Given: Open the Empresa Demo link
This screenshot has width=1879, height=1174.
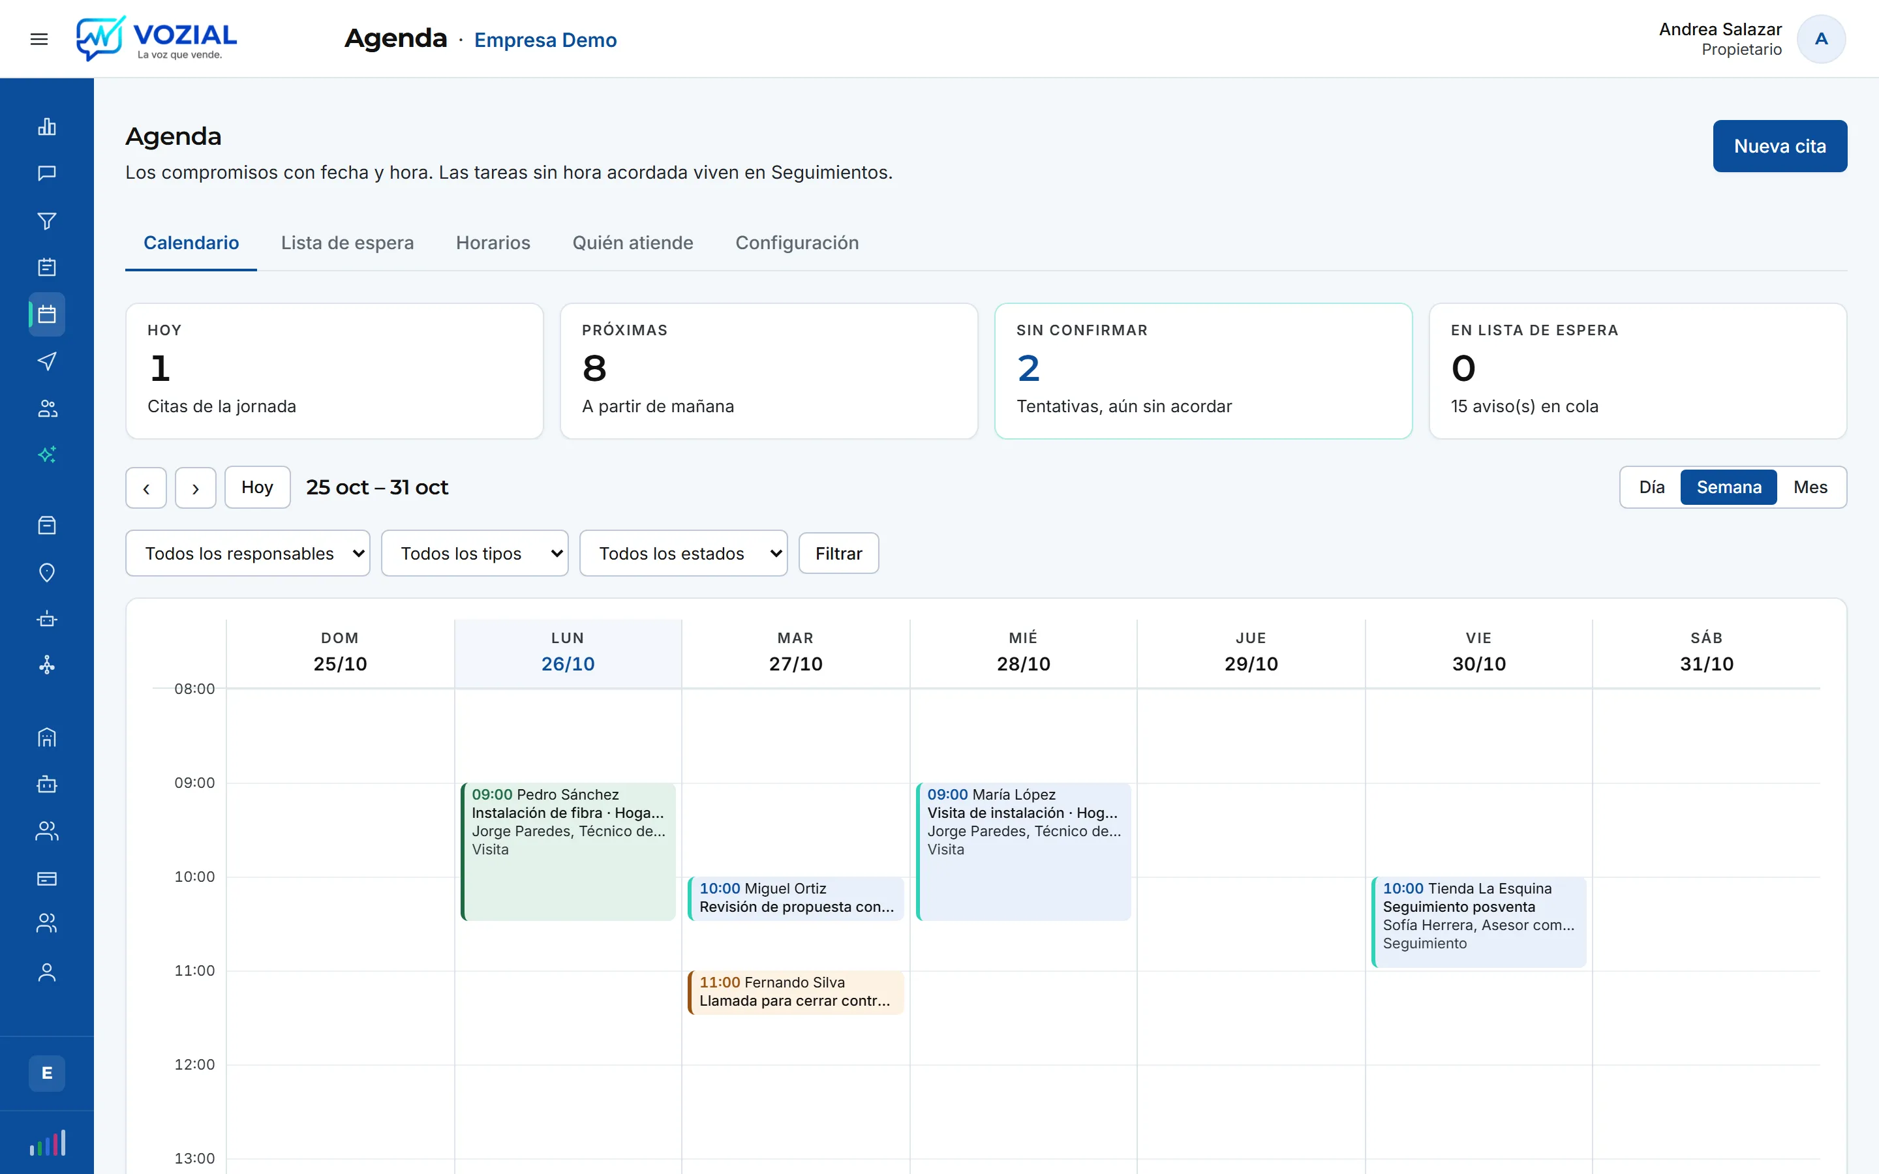Looking at the screenshot, I should pyautogui.click(x=545, y=40).
